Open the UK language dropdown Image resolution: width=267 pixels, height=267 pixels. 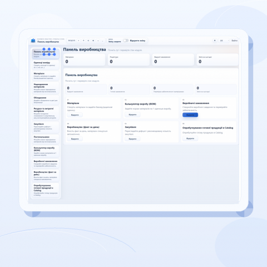(224, 41)
